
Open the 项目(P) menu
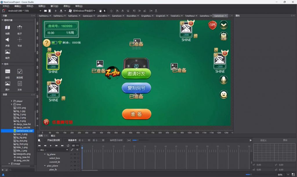click(30, 6)
